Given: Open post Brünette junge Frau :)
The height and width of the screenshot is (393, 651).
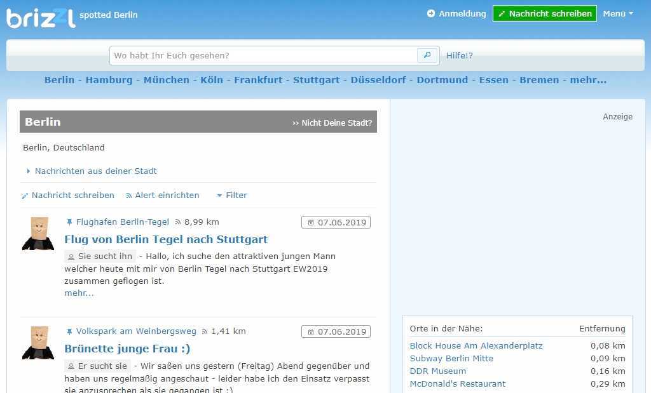Looking at the screenshot, I should click(127, 349).
